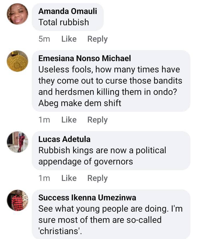Select the 'Total rubbish' comment text

[64, 22]
